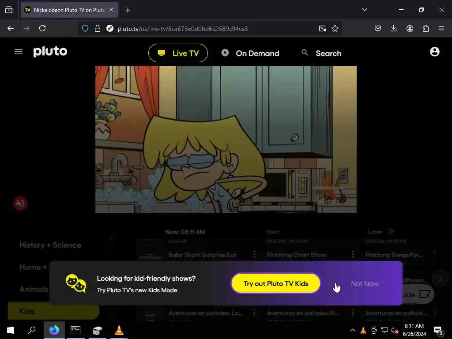Screen dimensions: 452x339
Task: Open the Windows notification center
Action: (438, 331)
